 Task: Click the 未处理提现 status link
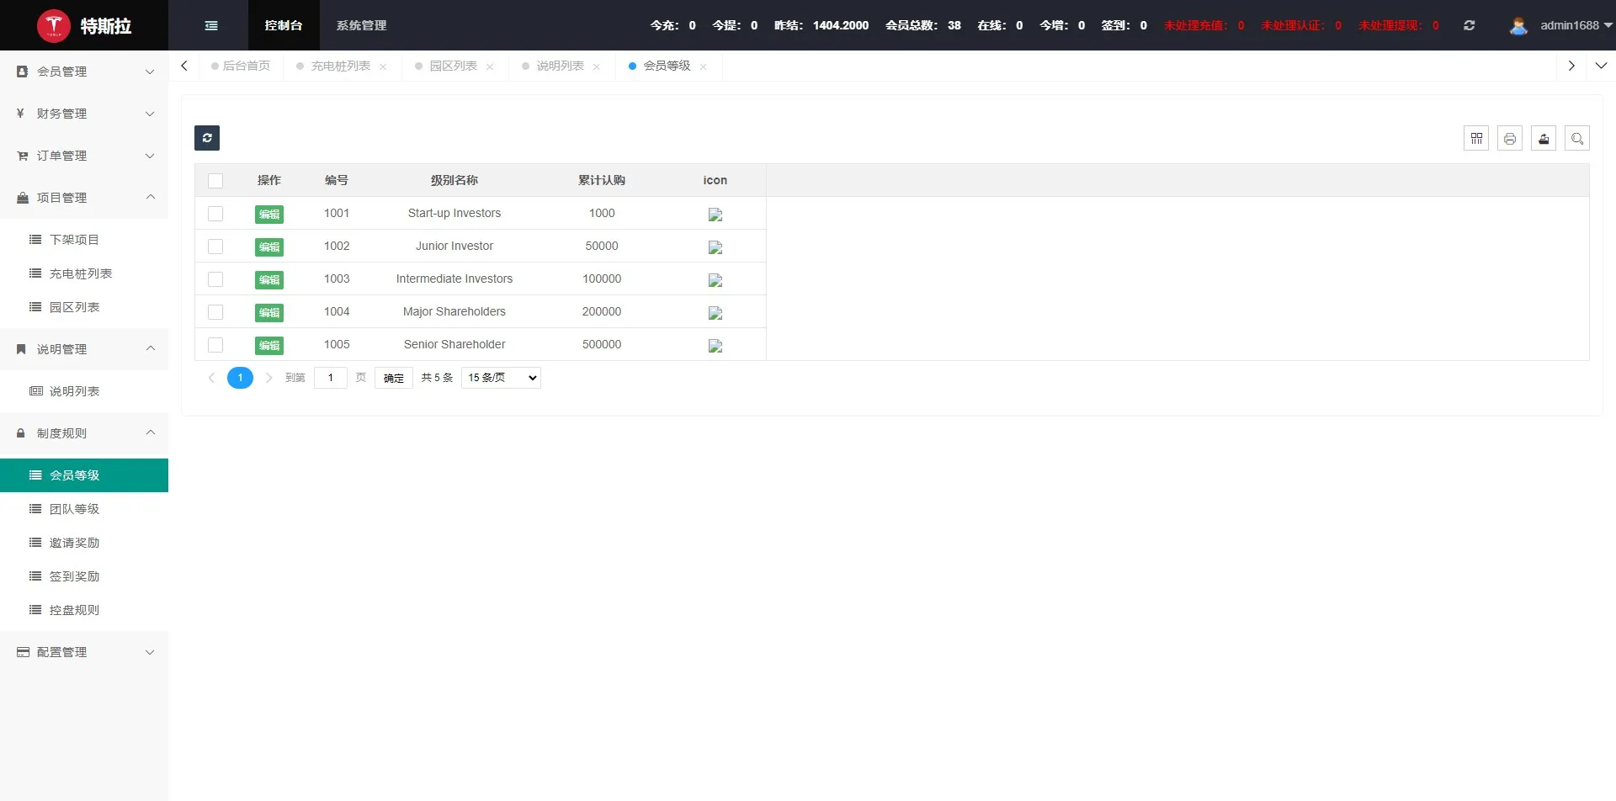[1398, 25]
